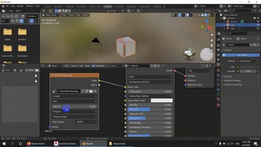
Task: Open node editor Add menu
Action: 81,66
